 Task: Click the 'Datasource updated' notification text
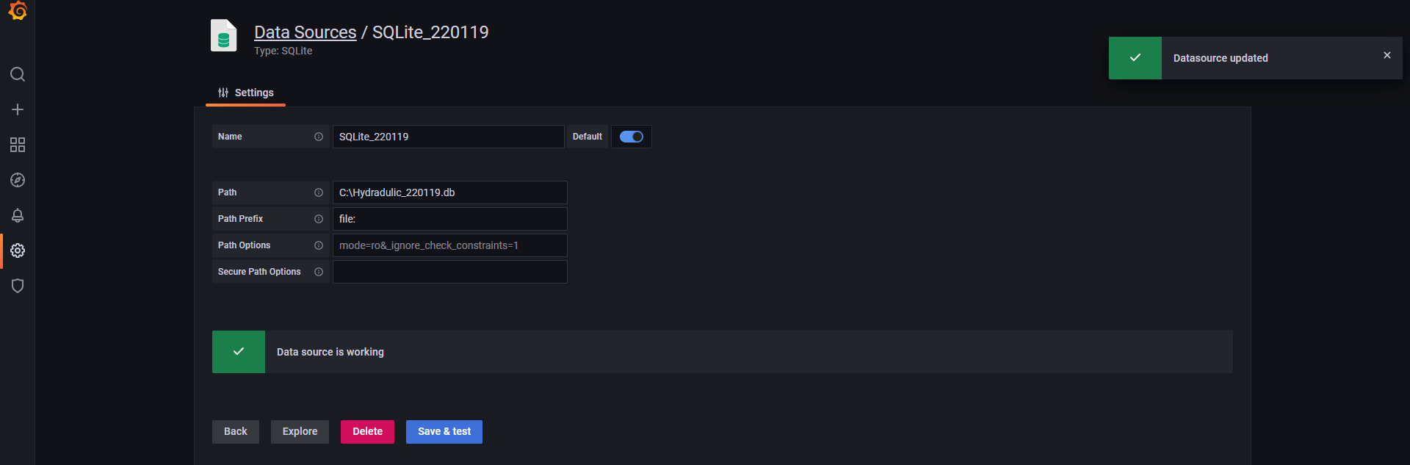[1221, 58]
